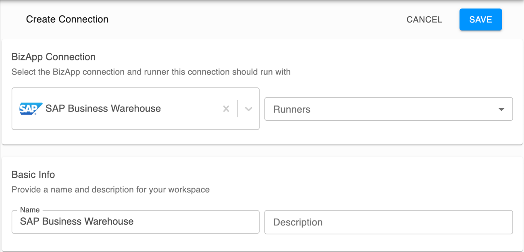The width and height of the screenshot is (524, 252).
Task: Select the text SAP Business Warehouse in Name
Action: click(x=76, y=221)
